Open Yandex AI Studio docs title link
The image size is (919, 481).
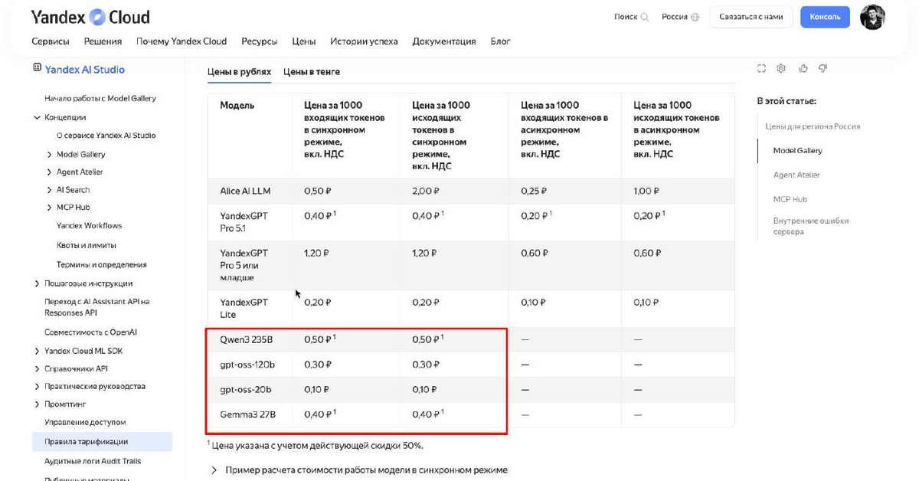pos(84,70)
